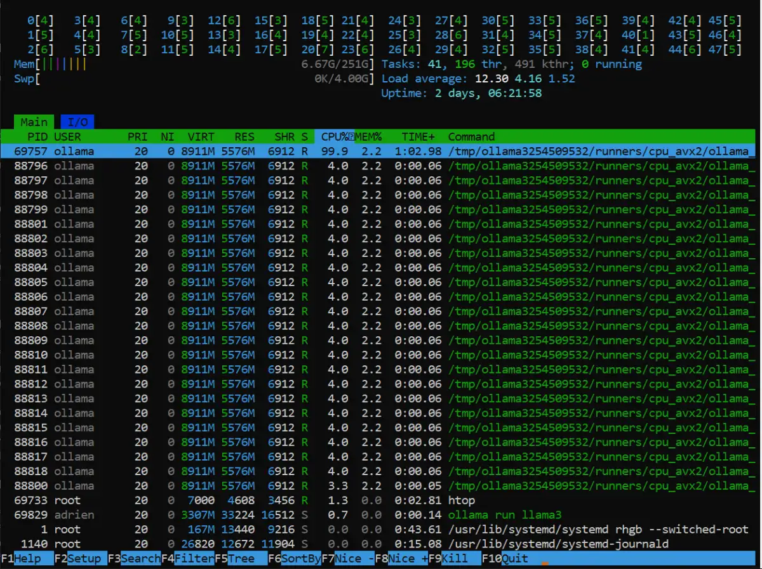762x569 pixels.
Task: Click F9 Kill in footer bar
Action: tap(454, 558)
